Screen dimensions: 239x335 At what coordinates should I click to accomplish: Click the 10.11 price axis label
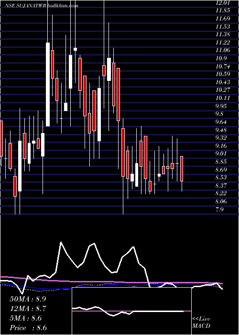click(223, 98)
